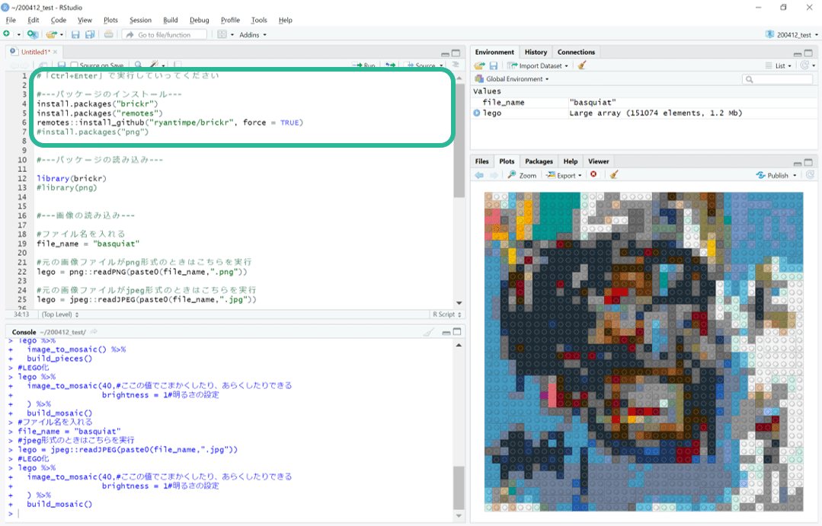This screenshot has height=526, width=822.
Task: Open the Export plot dropdown
Action: click(x=564, y=175)
